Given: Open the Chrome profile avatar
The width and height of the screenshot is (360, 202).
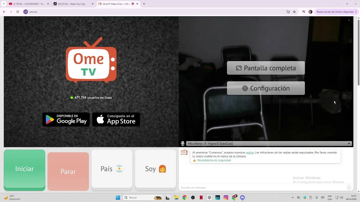Looking at the screenshot, I should point(310,12).
